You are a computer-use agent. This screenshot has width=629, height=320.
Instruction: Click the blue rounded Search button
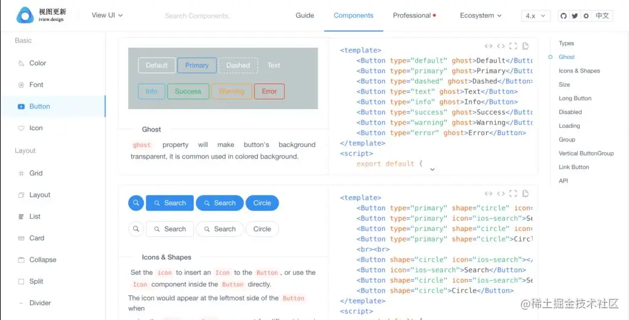tap(220, 203)
